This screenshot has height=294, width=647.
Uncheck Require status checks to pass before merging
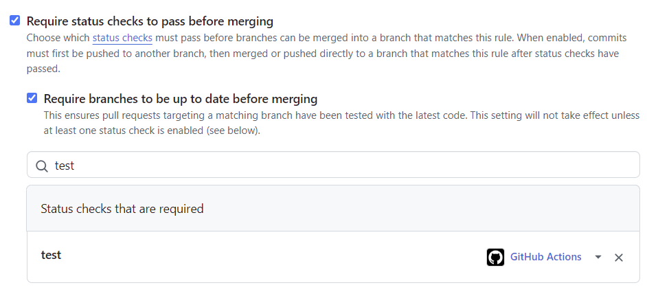click(x=14, y=21)
